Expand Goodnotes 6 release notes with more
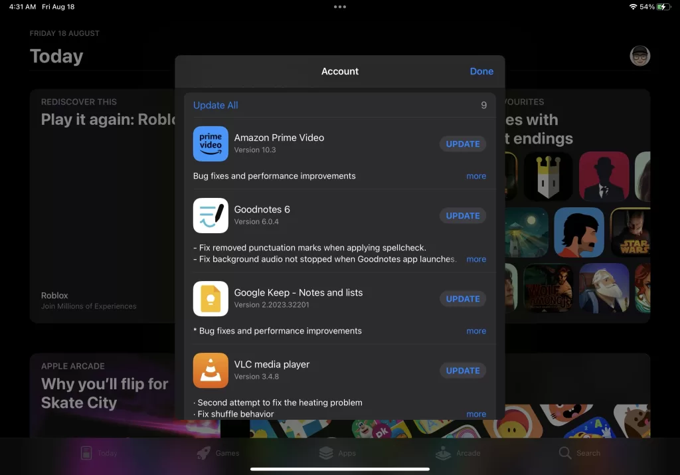680x475 pixels. [x=476, y=259]
